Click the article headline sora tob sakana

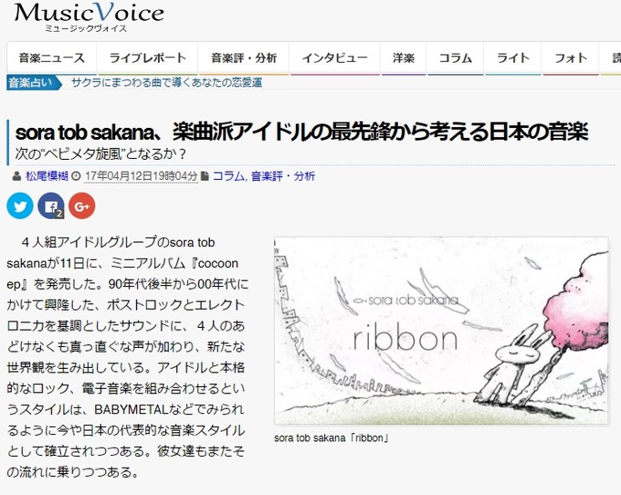[x=301, y=132]
